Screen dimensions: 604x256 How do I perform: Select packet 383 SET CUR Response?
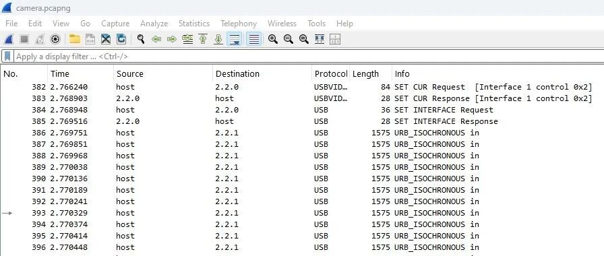click(302, 98)
